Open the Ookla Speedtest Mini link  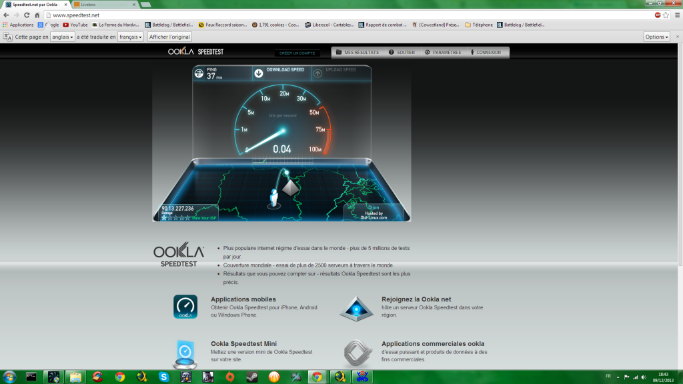coord(243,343)
